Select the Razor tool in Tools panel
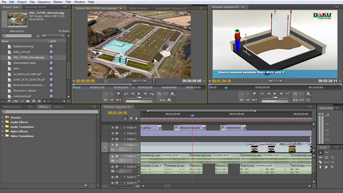The width and height of the screenshot is (343, 193). (321, 163)
